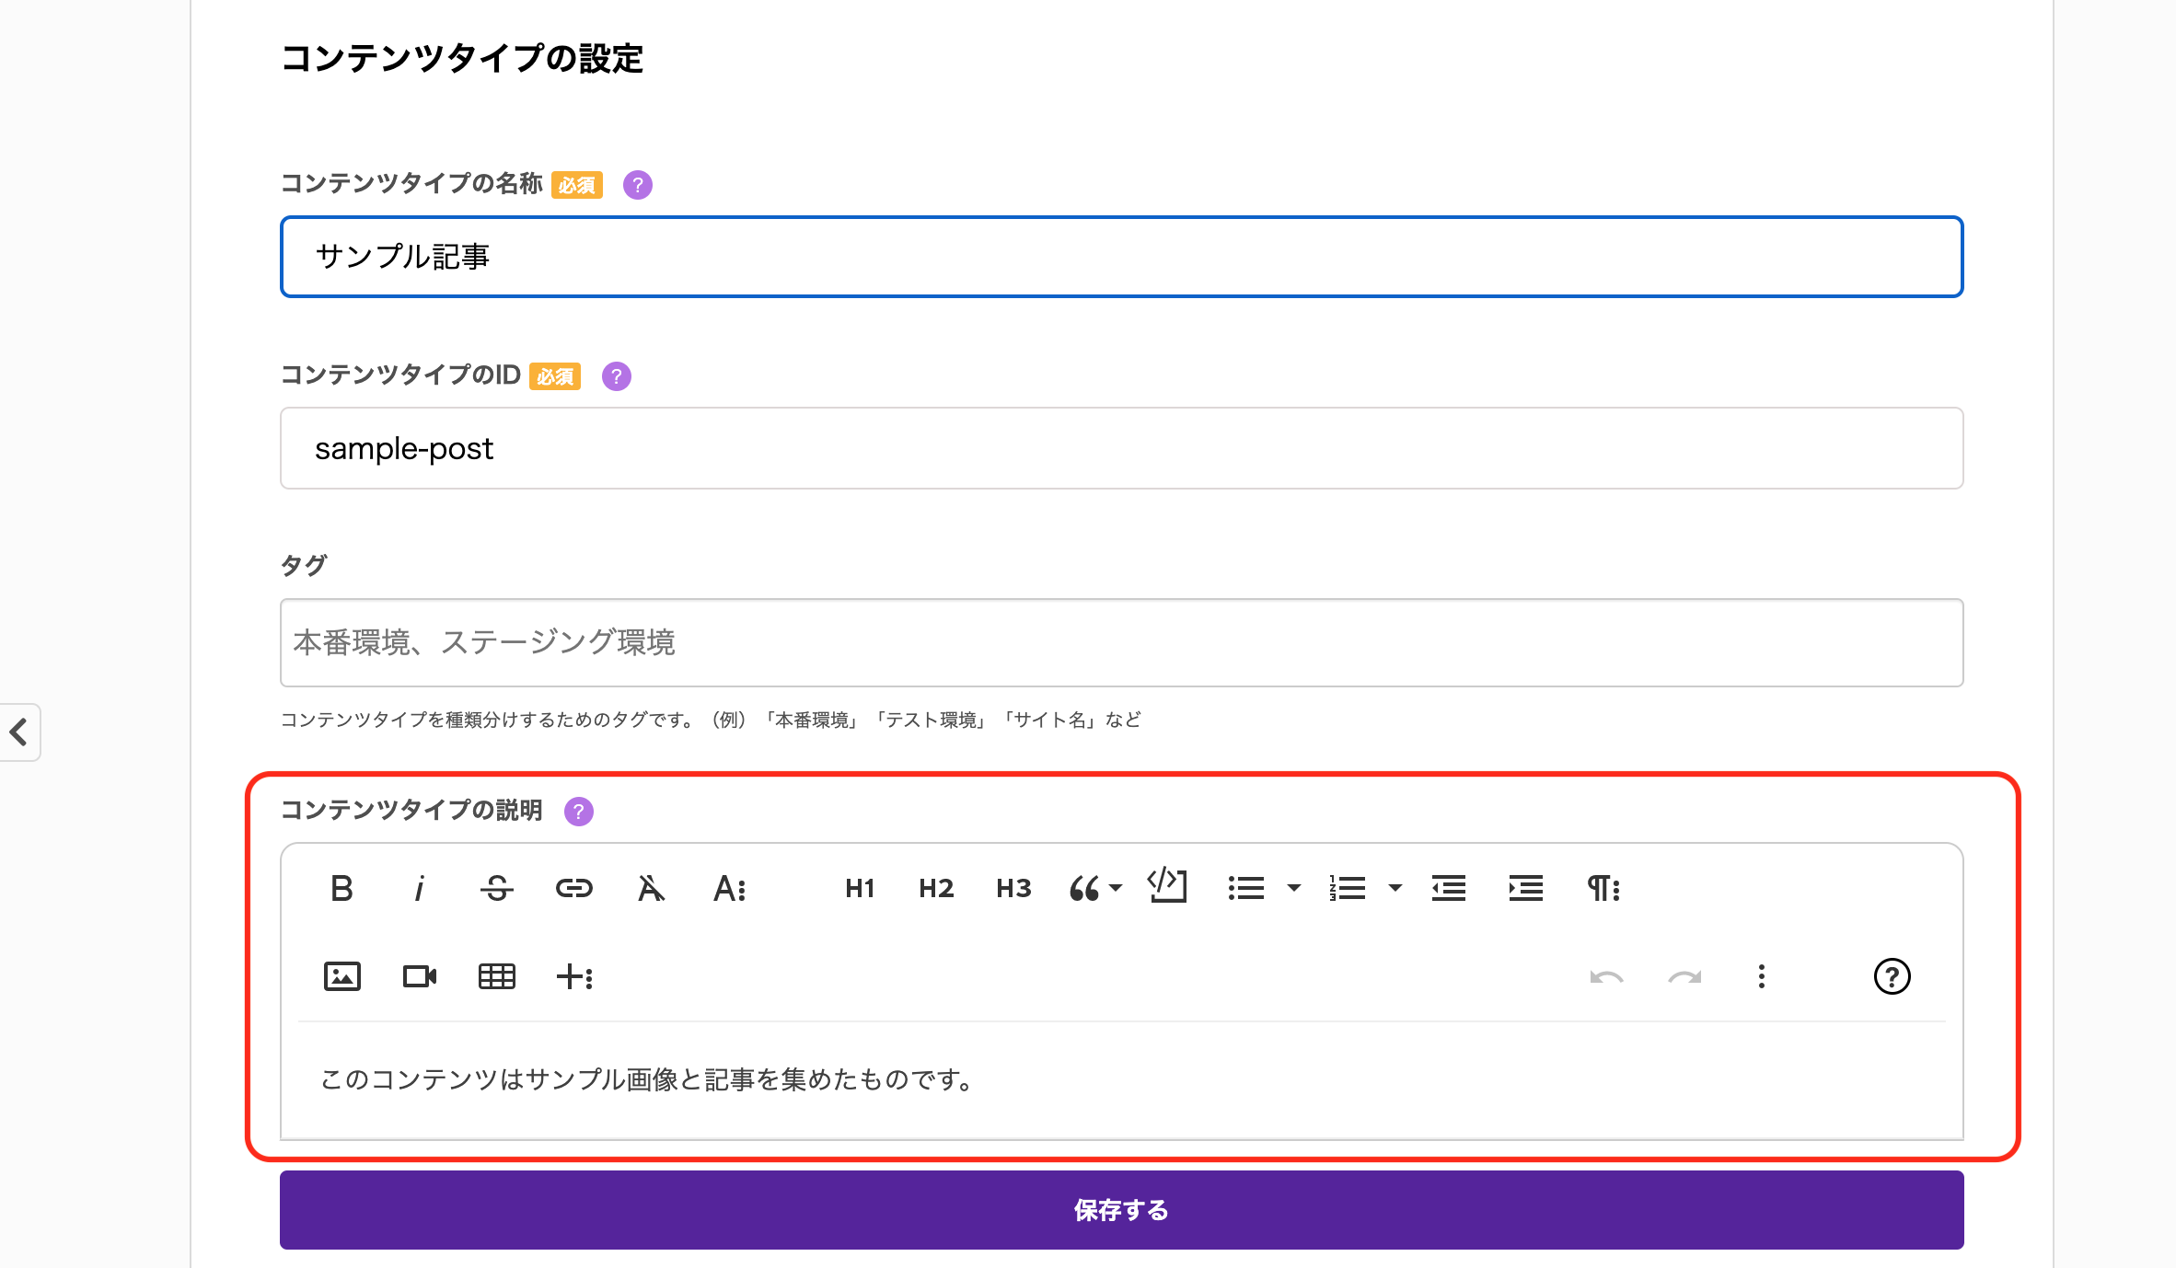Show help for コンテンツタイプの名称
2176x1268 pixels.
click(637, 185)
